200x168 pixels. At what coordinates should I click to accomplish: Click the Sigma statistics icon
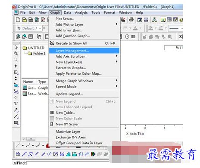pos(181,37)
